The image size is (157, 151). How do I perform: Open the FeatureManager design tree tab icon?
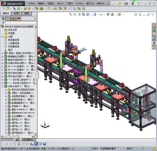click(x=3, y=19)
